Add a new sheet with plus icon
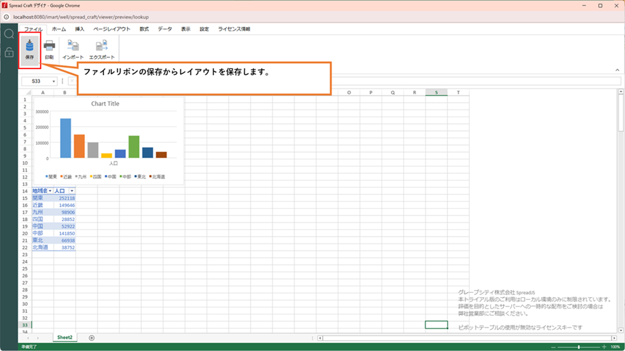This screenshot has width=625, height=351. [x=91, y=338]
